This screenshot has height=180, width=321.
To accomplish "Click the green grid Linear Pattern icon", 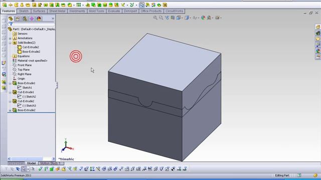I will click(x=78, y=4).
